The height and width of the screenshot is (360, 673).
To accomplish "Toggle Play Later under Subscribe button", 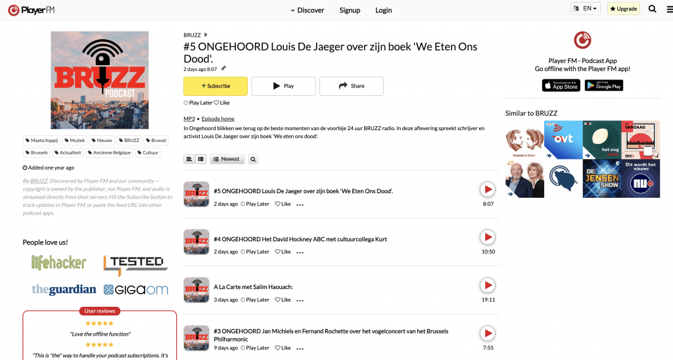I will coord(198,103).
